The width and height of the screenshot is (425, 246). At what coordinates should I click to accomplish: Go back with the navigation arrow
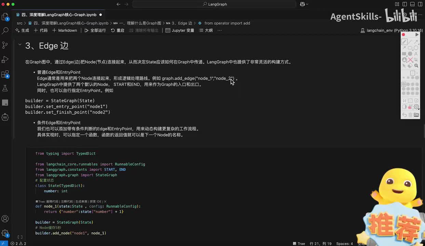tap(119, 4)
